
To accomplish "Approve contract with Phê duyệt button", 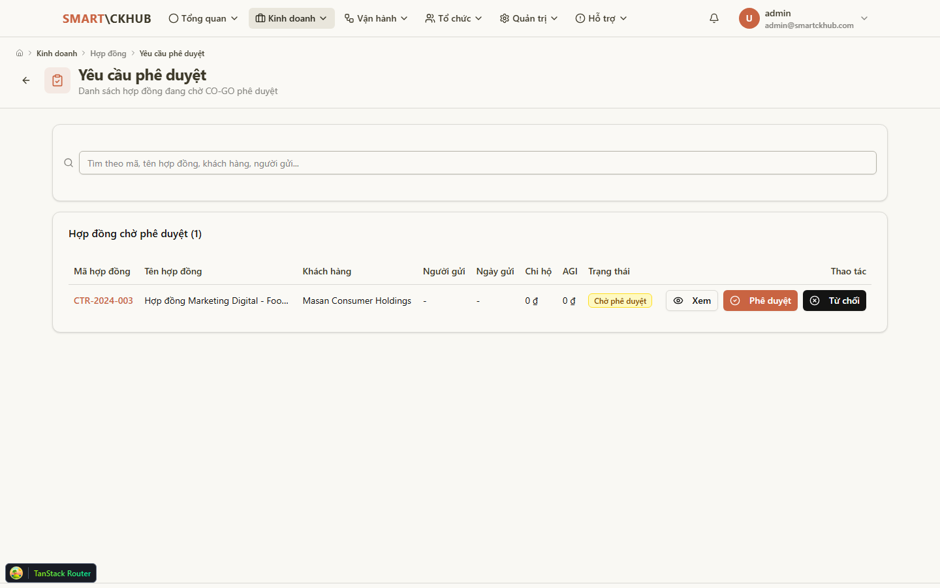I will [760, 301].
